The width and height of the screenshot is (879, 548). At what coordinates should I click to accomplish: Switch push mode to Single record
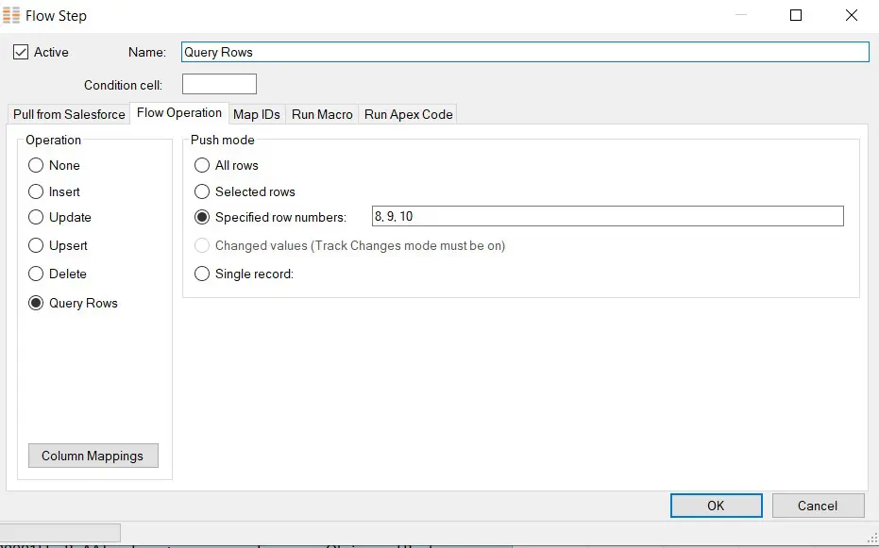pyautogui.click(x=200, y=274)
